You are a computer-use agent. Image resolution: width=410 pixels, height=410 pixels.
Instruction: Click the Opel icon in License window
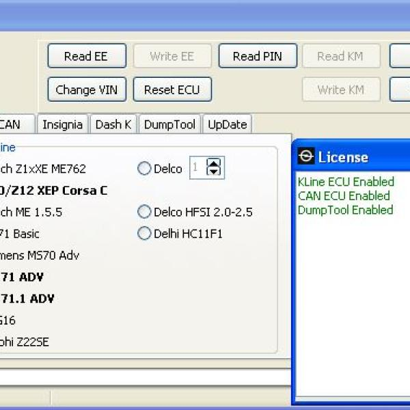tap(307, 156)
